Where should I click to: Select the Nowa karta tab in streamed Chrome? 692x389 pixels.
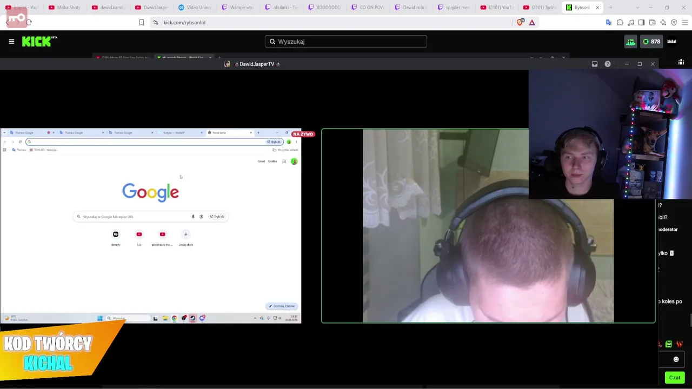230,133
